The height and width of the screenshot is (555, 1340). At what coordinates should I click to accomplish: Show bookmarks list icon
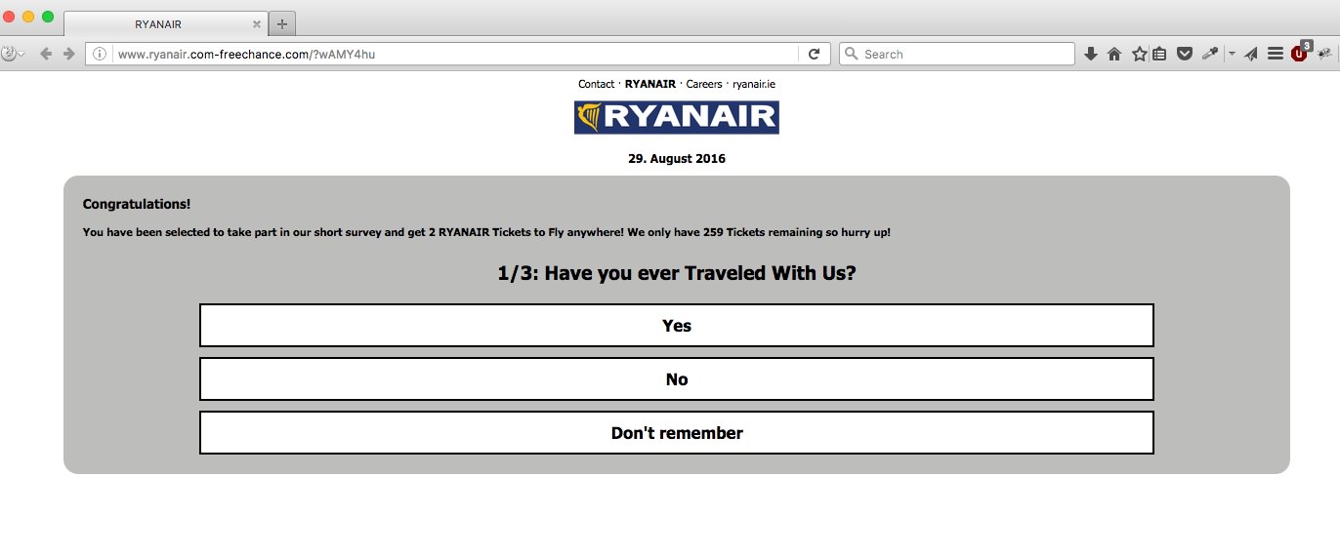(x=1159, y=55)
